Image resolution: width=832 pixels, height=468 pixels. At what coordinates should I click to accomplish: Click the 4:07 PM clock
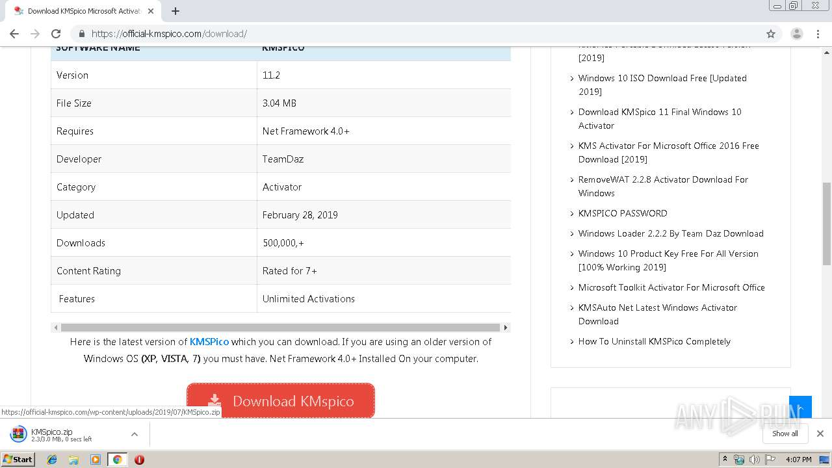click(798, 460)
